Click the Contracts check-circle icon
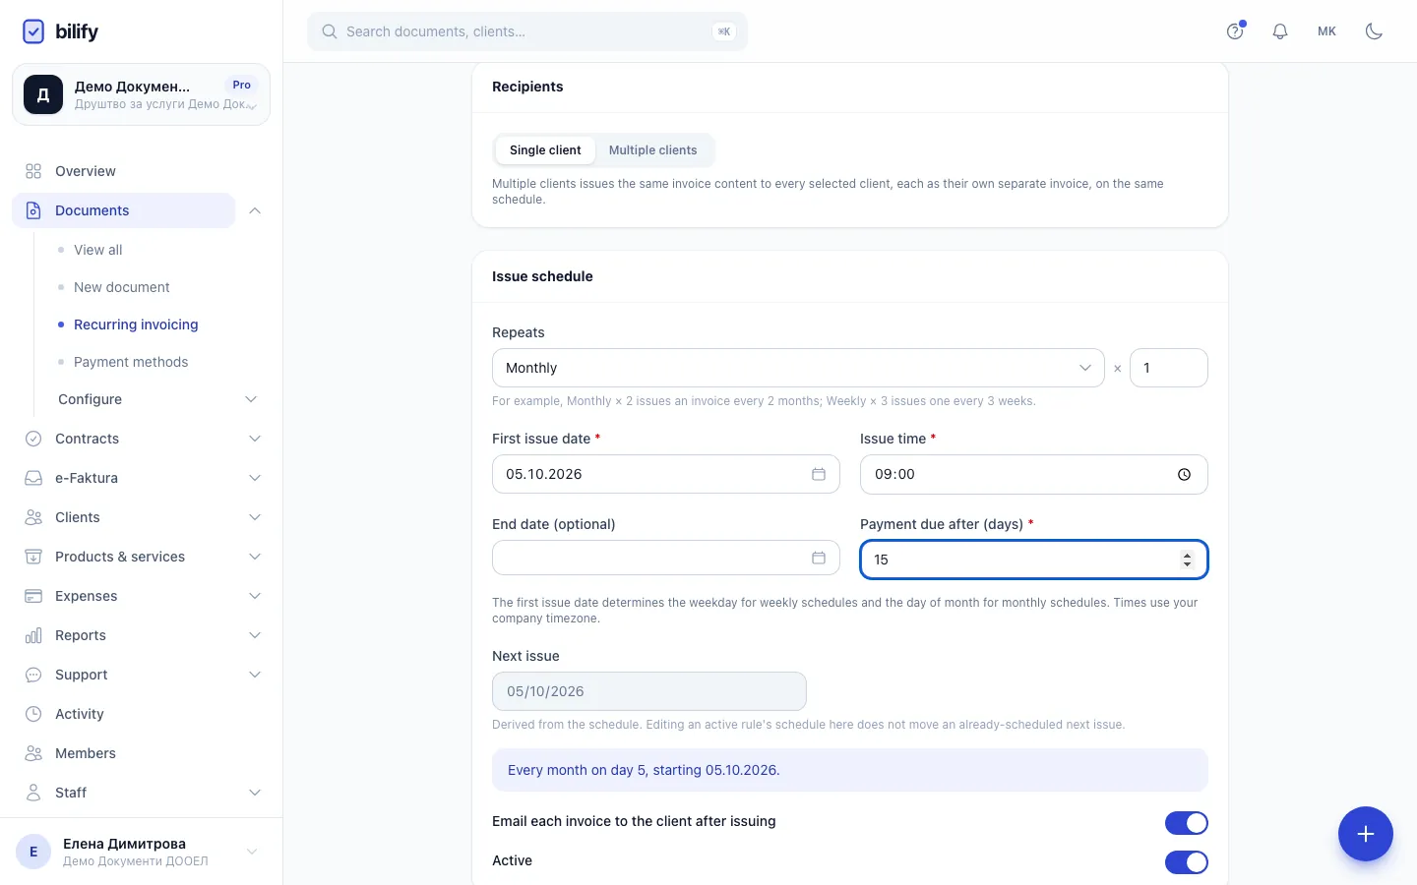 click(x=33, y=439)
